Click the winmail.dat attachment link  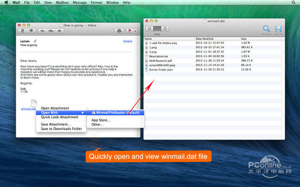coord(28,108)
